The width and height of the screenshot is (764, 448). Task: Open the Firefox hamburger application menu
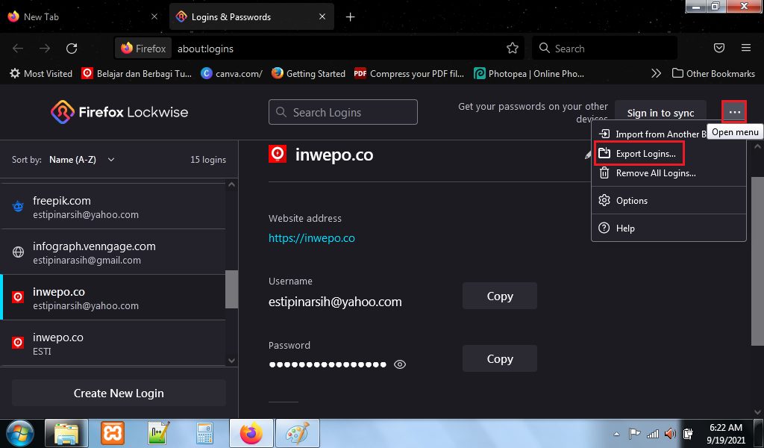click(x=746, y=49)
